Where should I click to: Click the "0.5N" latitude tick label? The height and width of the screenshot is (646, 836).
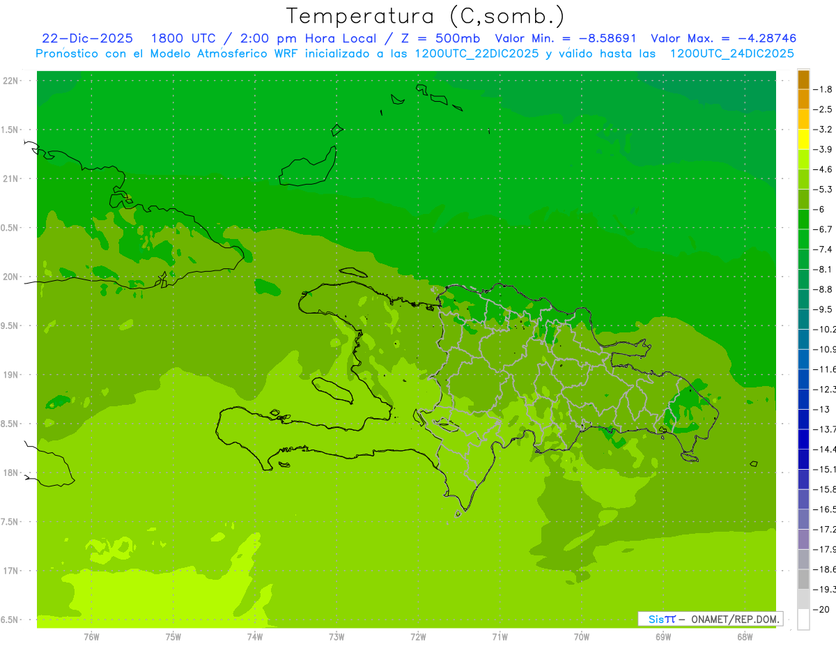pyautogui.click(x=10, y=228)
